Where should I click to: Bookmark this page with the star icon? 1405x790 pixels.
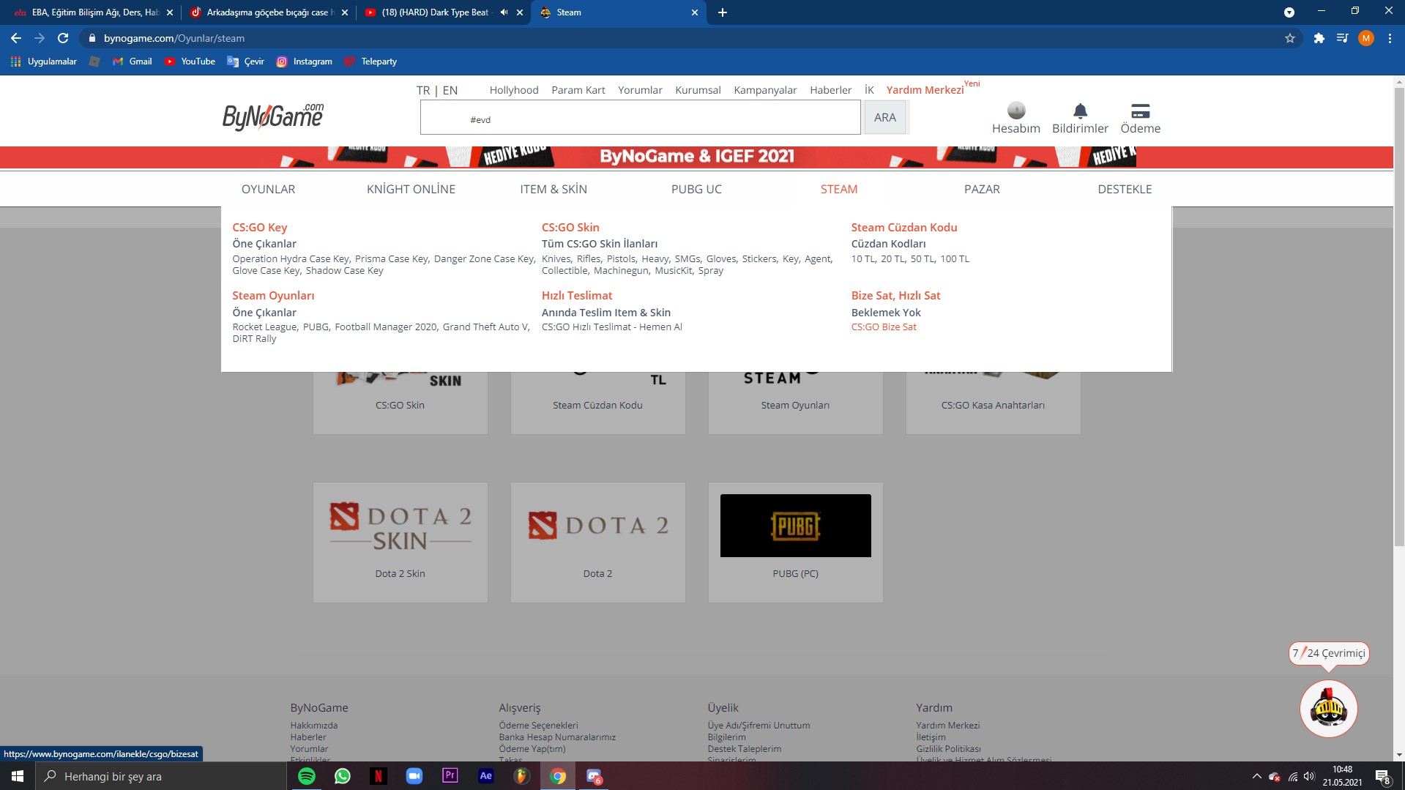1290,38
